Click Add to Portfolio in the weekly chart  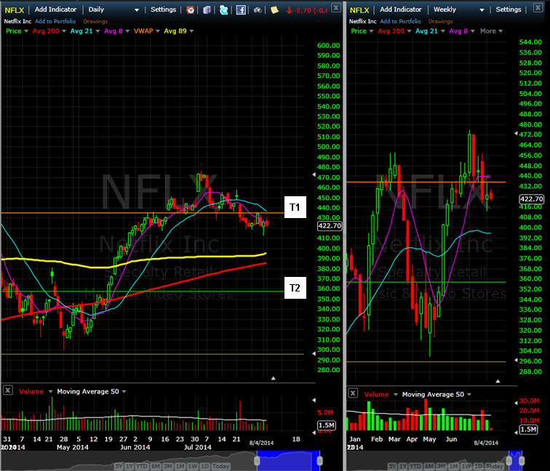[x=400, y=21]
